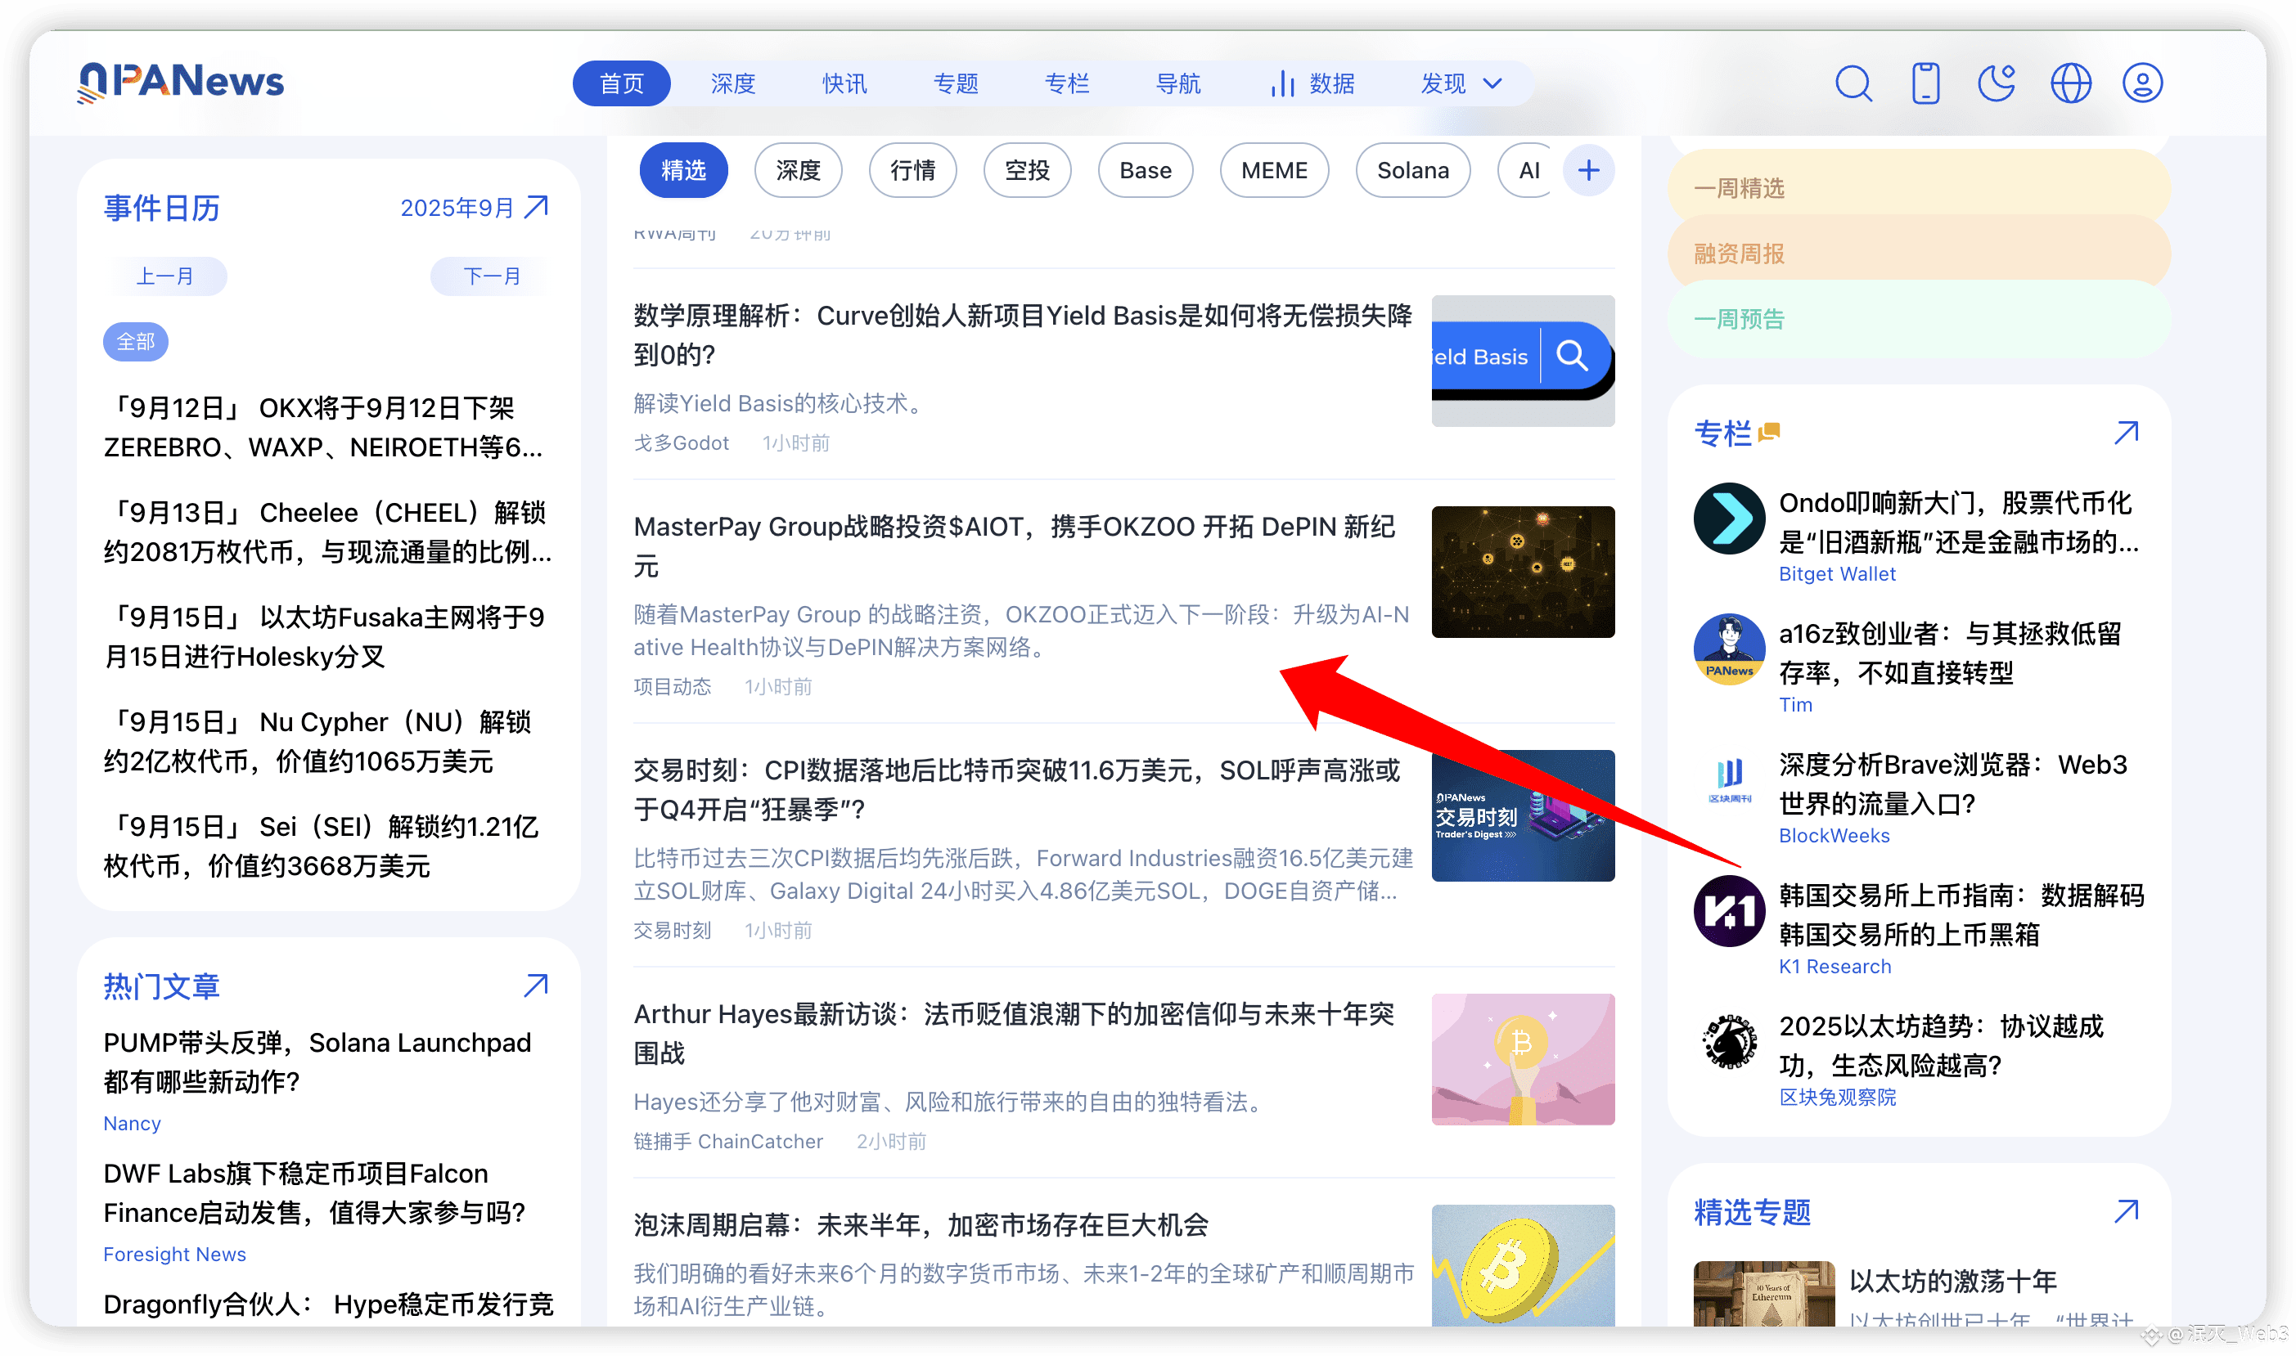The width and height of the screenshot is (2296, 1356).
Task: Click the K1 Research avatar icon
Action: [x=1728, y=911]
